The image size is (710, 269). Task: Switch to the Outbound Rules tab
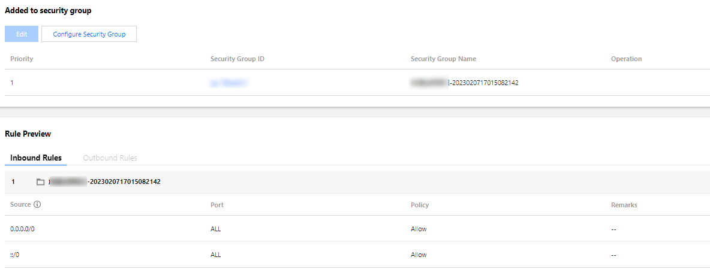[110, 158]
